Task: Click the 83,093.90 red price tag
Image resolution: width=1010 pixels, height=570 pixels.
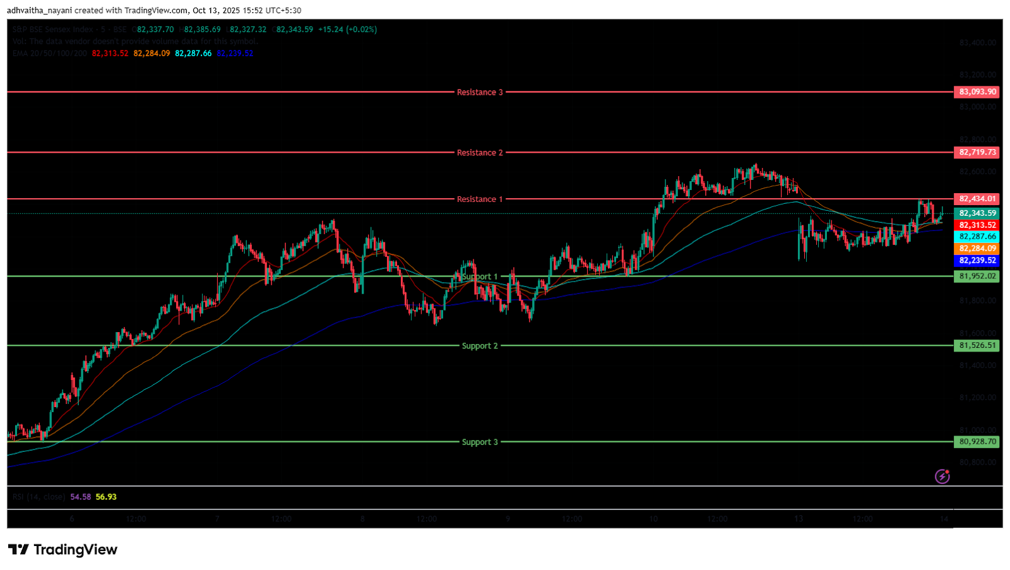Action: point(977,92)
